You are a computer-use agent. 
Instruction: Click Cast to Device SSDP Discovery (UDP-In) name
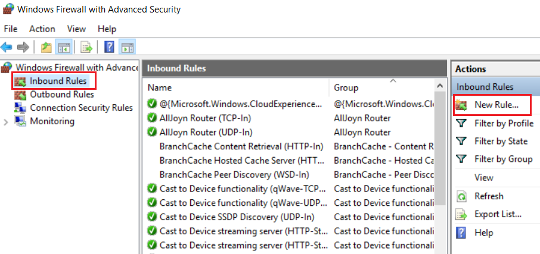237,217
